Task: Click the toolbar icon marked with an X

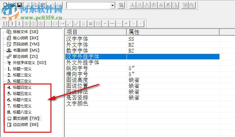Action: [x=168, y=5]
